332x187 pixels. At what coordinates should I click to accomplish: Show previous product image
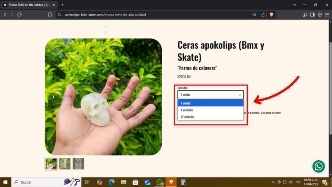[x=54, y=97]
